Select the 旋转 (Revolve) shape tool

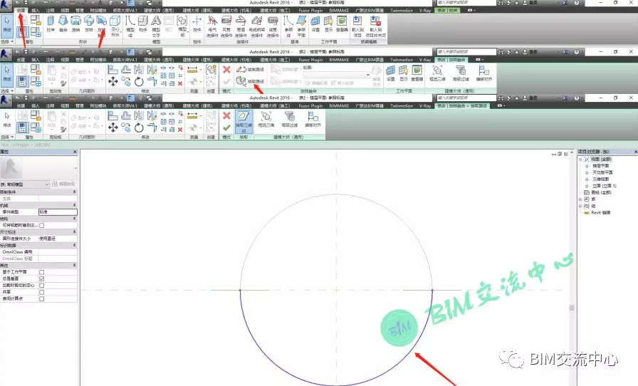[75, 24]
